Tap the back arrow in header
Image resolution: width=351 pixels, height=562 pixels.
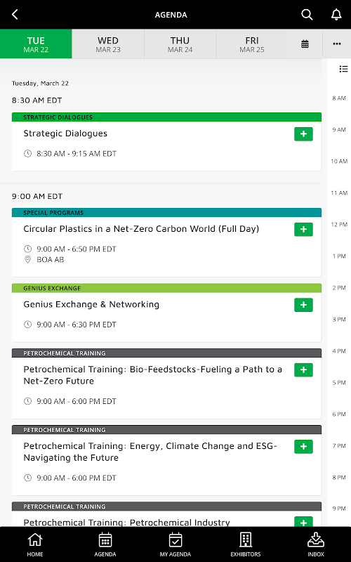[15, 15]
